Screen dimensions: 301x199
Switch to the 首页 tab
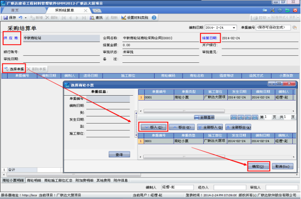coord(15,10)
